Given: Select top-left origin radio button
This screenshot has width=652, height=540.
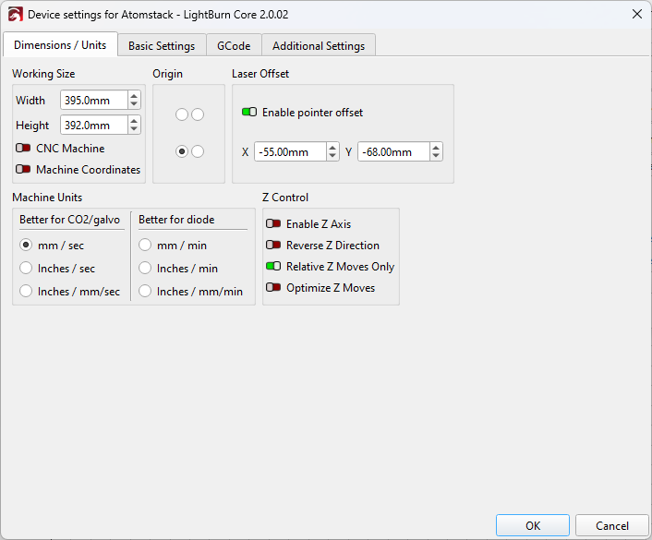Looking at the screenshot, I should click(x=182, y=114).
